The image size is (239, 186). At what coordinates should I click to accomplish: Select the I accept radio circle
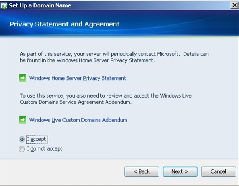coord(22,139)
